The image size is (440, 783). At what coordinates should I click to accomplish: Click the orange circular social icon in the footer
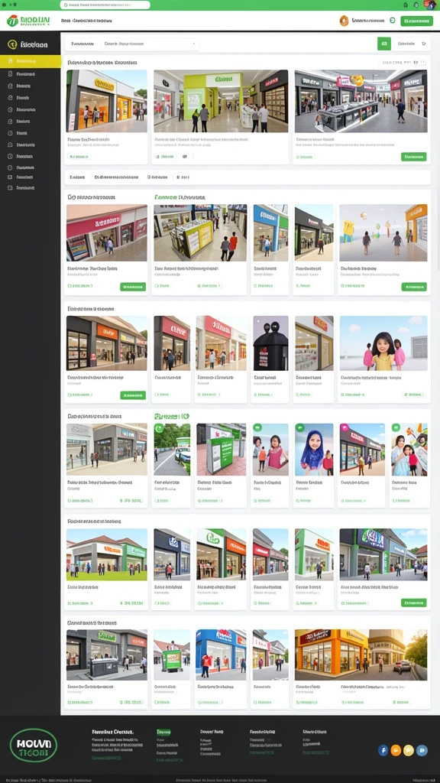point(396,750)
